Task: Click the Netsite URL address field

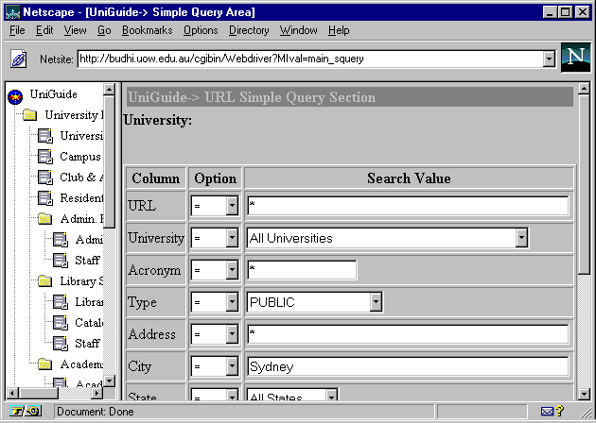Action: pos(310,59)
